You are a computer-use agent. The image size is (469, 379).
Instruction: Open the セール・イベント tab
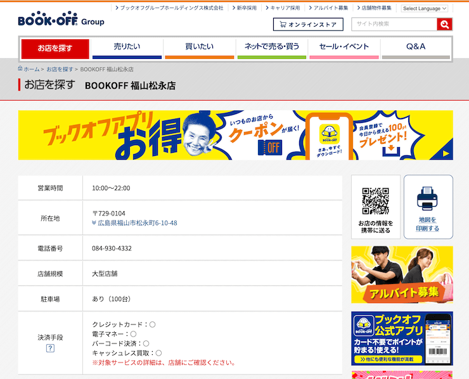click(x=344, y=48)
